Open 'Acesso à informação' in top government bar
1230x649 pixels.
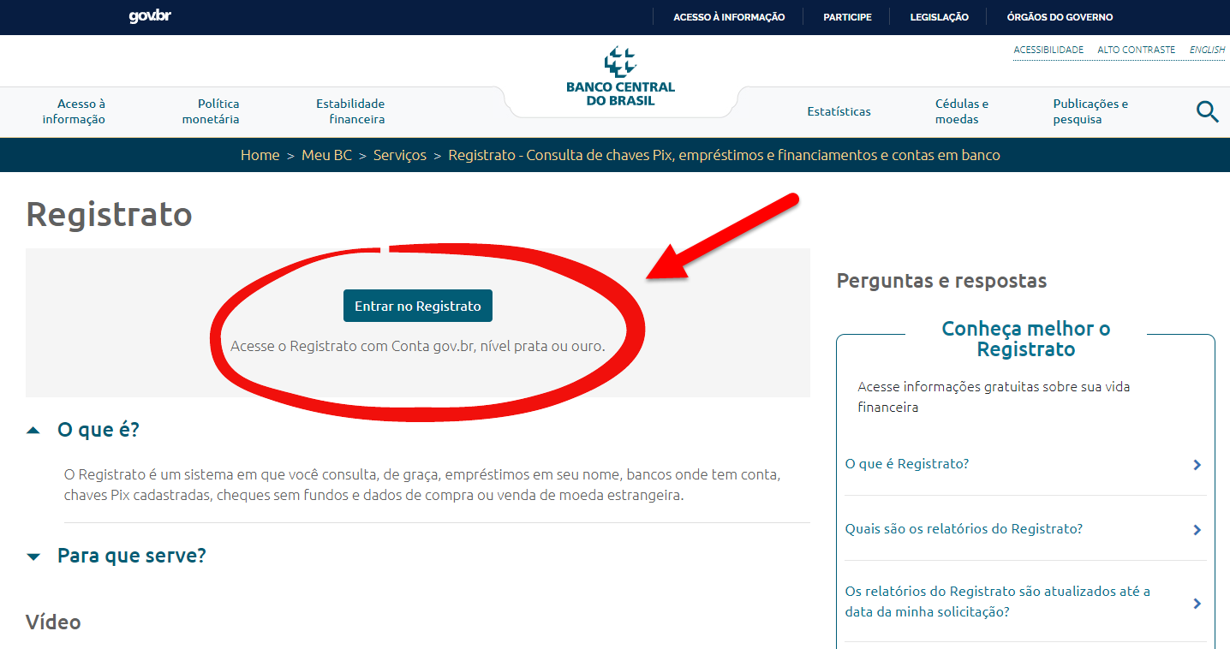(729, 17)
